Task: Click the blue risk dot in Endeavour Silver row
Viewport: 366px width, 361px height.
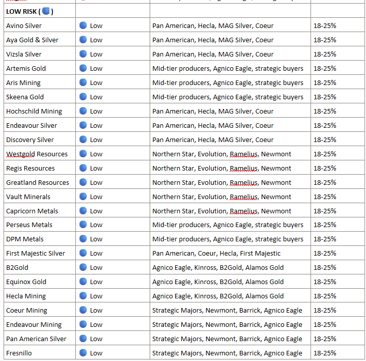Action: pos(83,125)
